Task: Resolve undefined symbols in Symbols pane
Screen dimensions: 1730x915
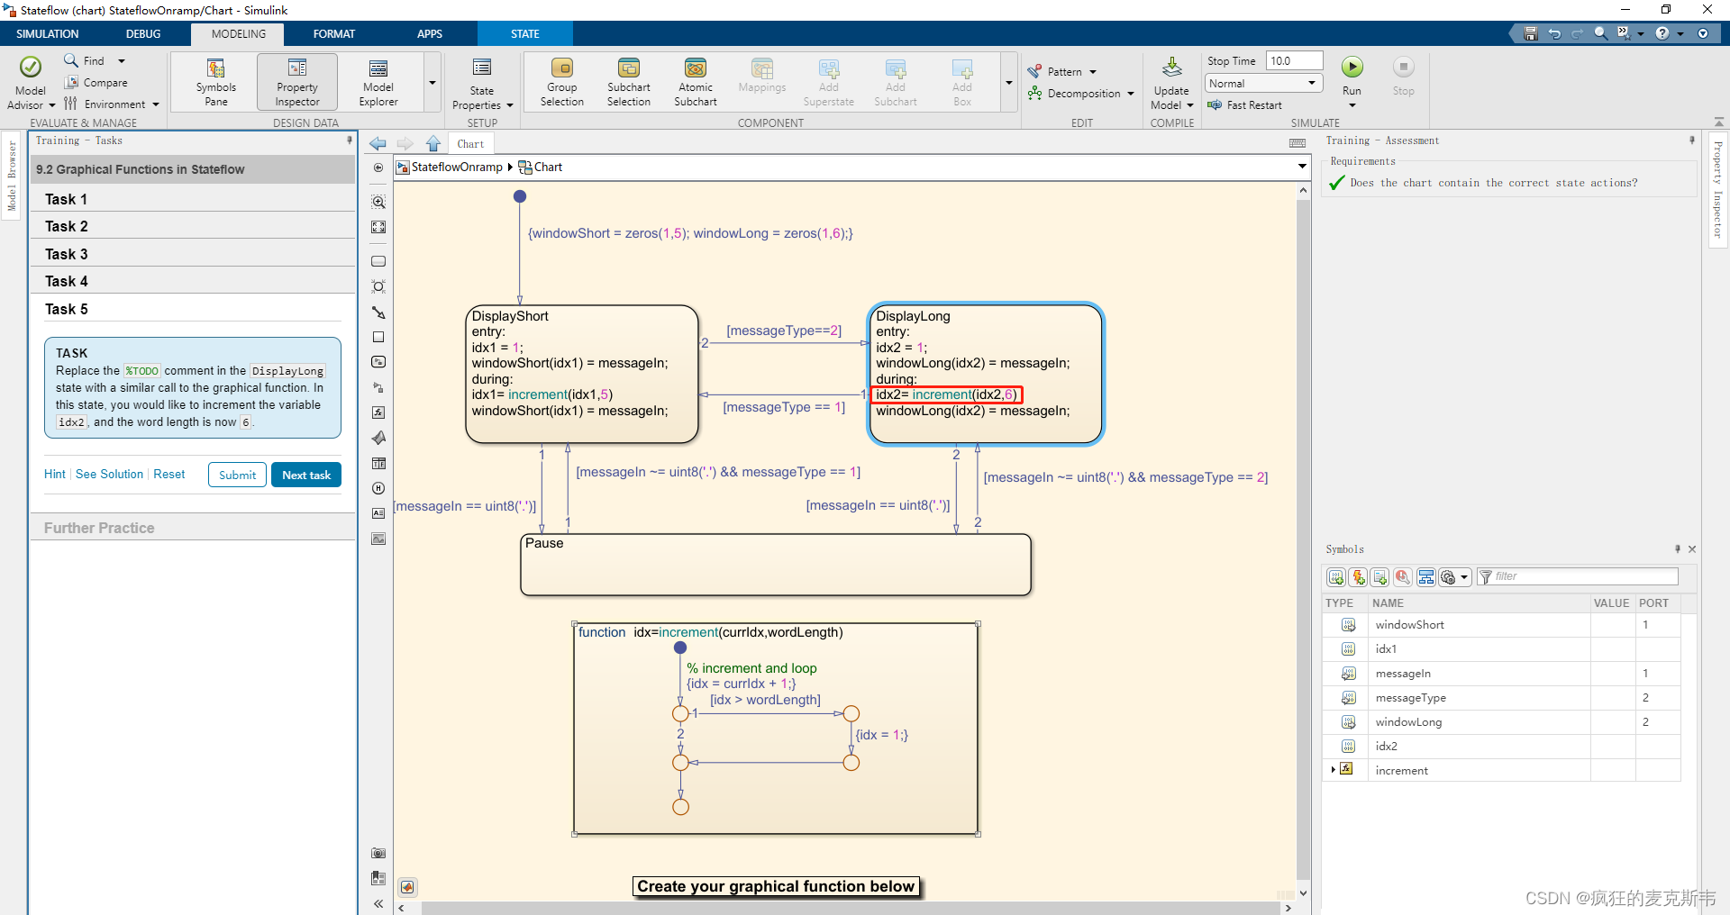Action: click(x=1403, y=577)
